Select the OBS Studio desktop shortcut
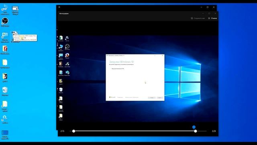Screen dimensions: 257x145 (x=5, y=22)
